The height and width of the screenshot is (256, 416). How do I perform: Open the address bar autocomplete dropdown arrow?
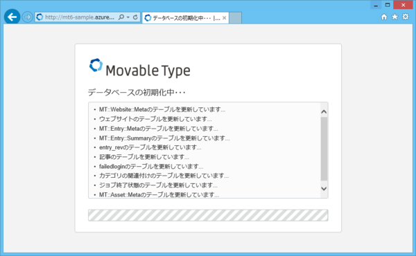tap(128, 17)
